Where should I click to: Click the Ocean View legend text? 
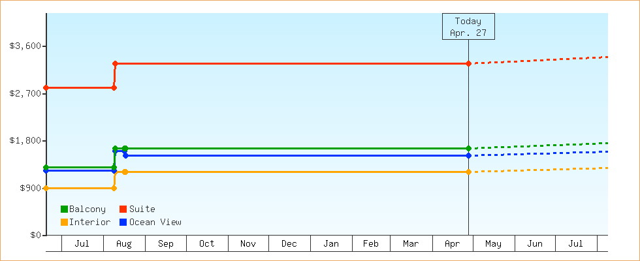155,223
